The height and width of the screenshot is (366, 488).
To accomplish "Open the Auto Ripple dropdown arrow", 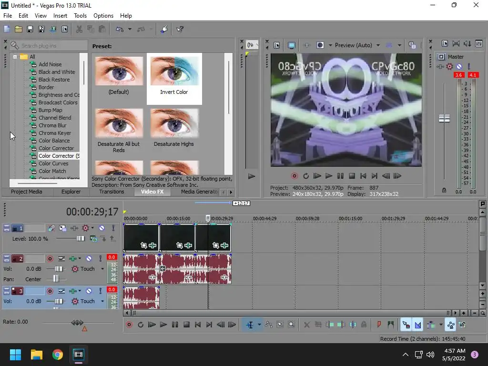I will [x=441, y=325].
